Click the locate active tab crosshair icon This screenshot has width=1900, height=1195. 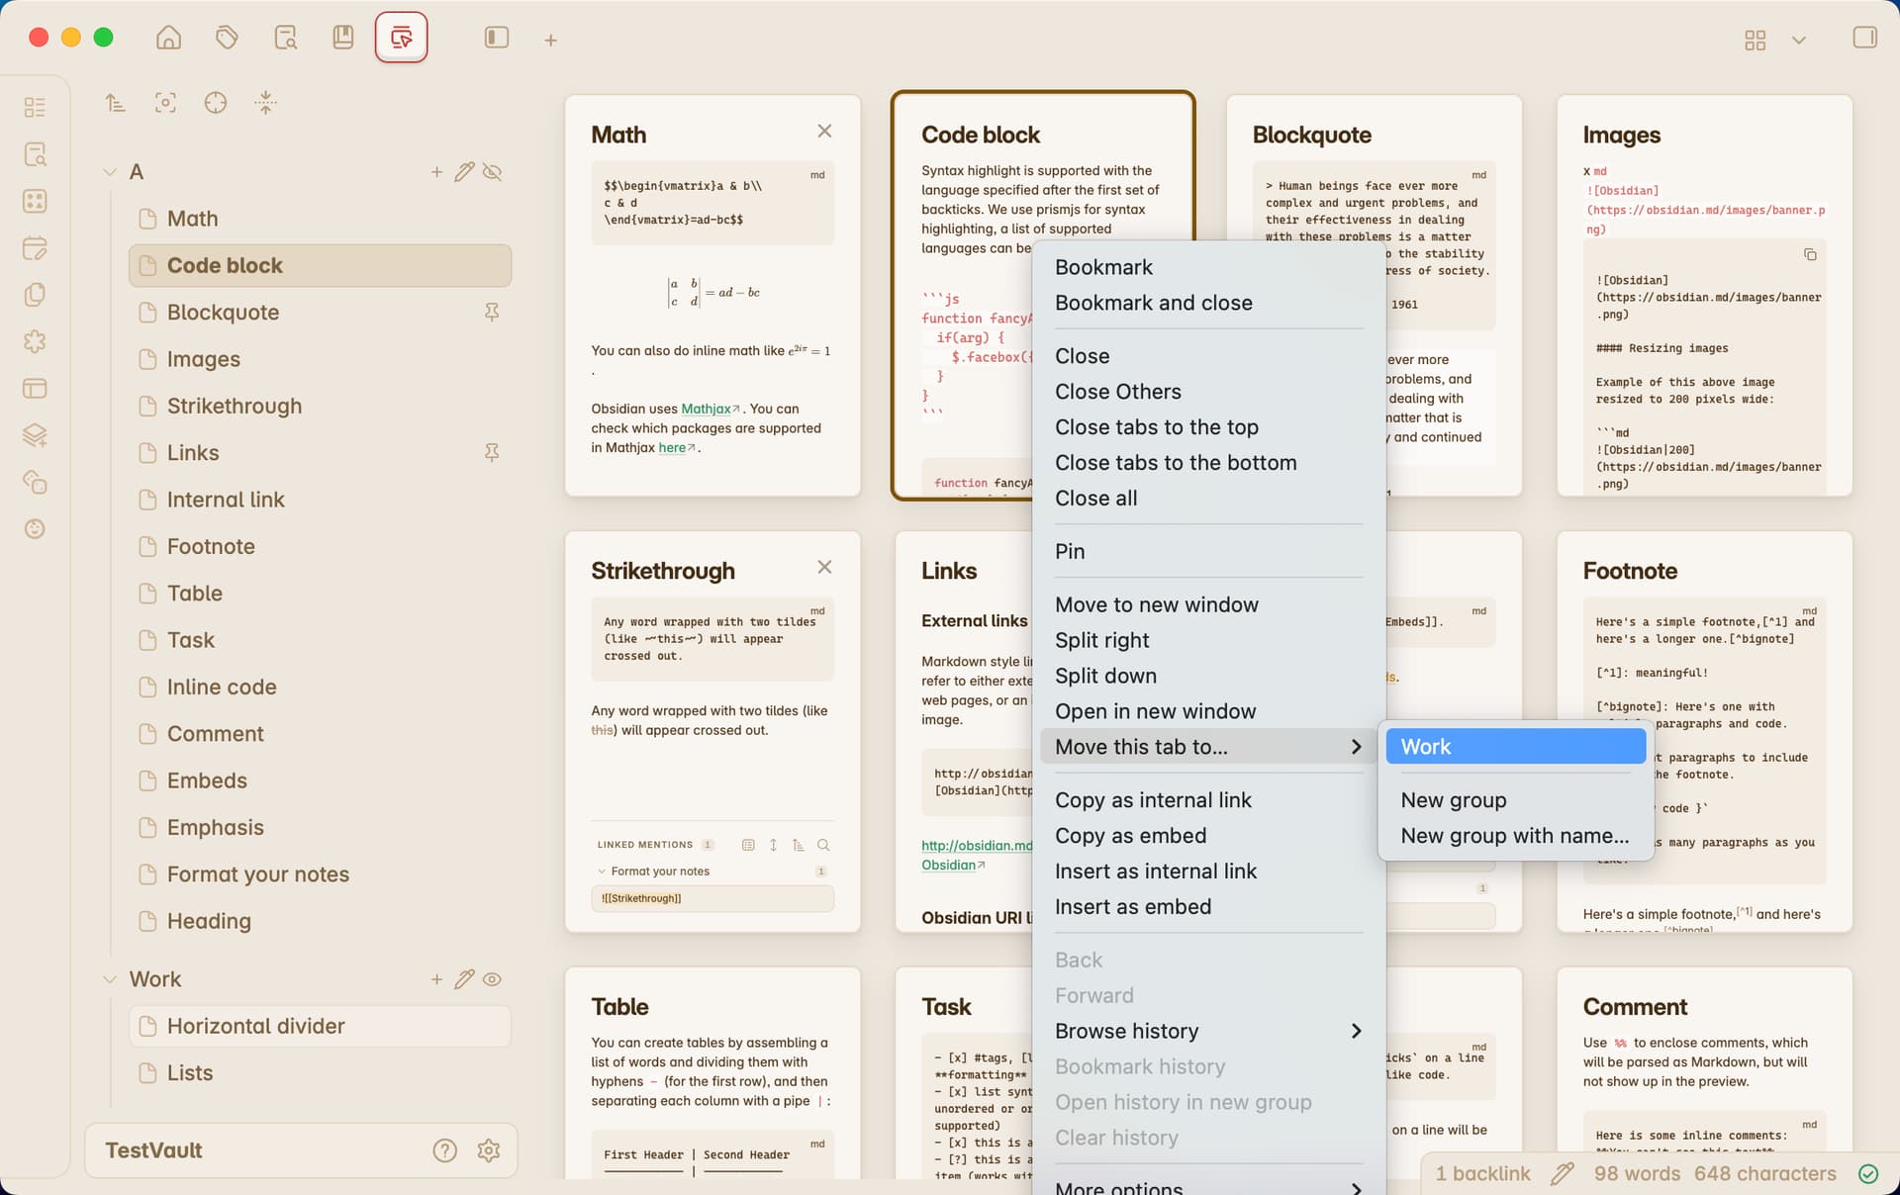click(x=215, y=103)
